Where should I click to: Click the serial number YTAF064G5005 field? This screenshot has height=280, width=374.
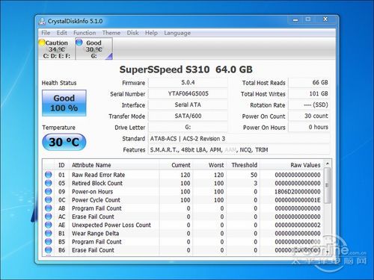pyautogui.click(x=188, y=94)
